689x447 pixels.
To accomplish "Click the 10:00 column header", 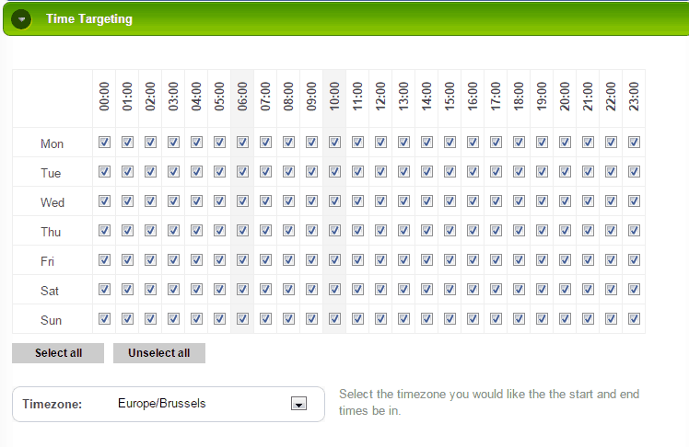I will 334,97.
